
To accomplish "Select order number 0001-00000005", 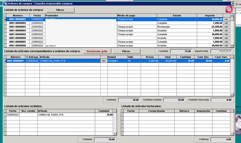I will [18, 34].
